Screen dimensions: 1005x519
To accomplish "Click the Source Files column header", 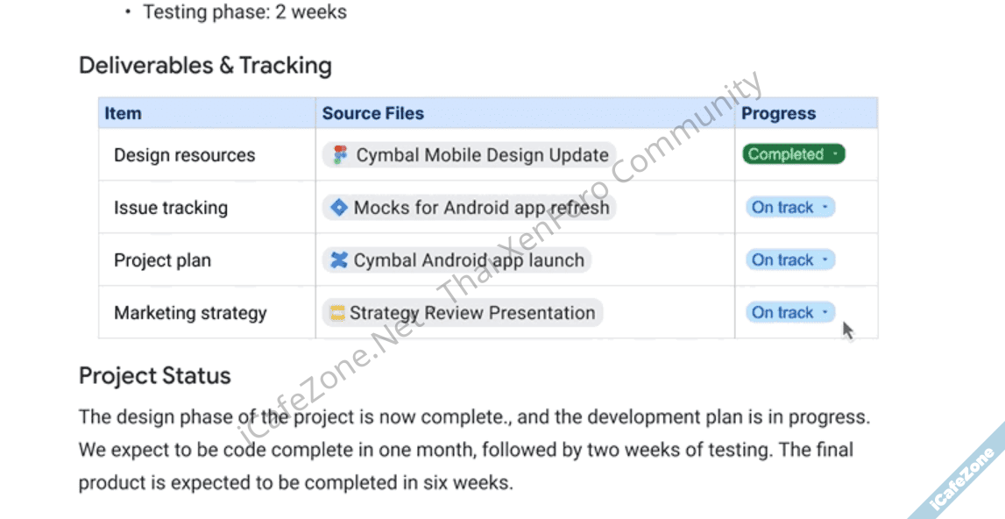I will (372, 113).
